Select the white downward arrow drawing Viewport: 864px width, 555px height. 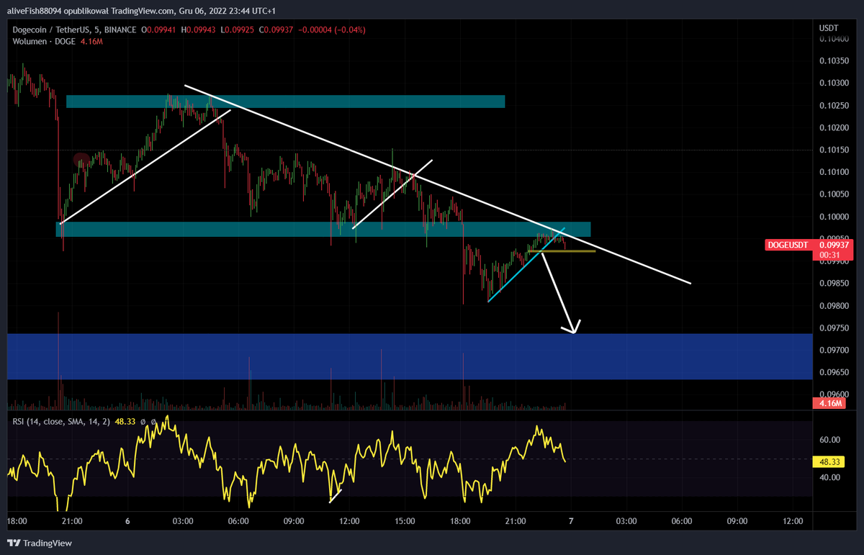click(x=559, y=293)
